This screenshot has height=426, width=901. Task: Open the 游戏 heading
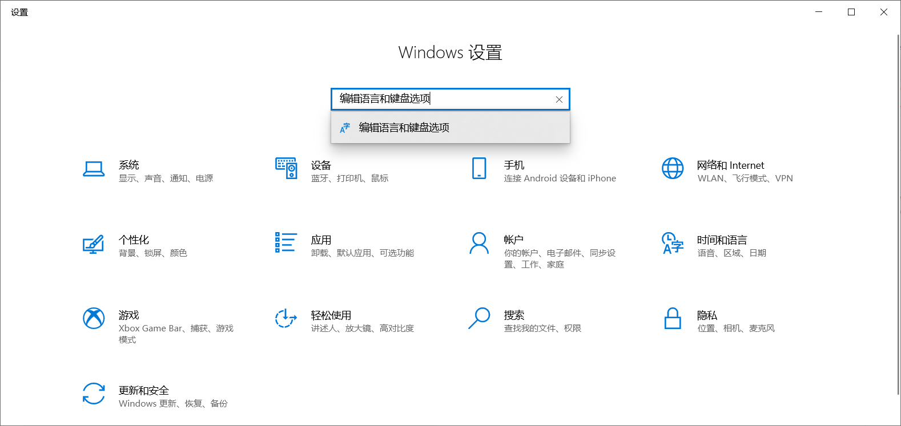[x=129, y=315]
